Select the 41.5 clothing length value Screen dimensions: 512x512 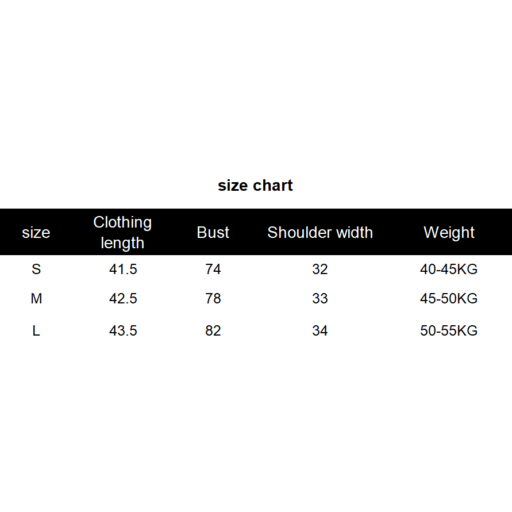(123, 269)
